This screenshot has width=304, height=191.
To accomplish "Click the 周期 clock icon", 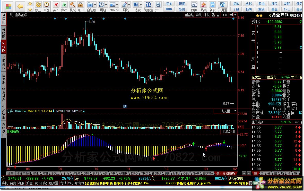I will click(101, 5).
